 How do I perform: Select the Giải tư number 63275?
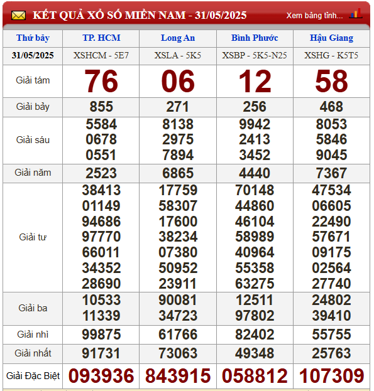tap(255, 284)
